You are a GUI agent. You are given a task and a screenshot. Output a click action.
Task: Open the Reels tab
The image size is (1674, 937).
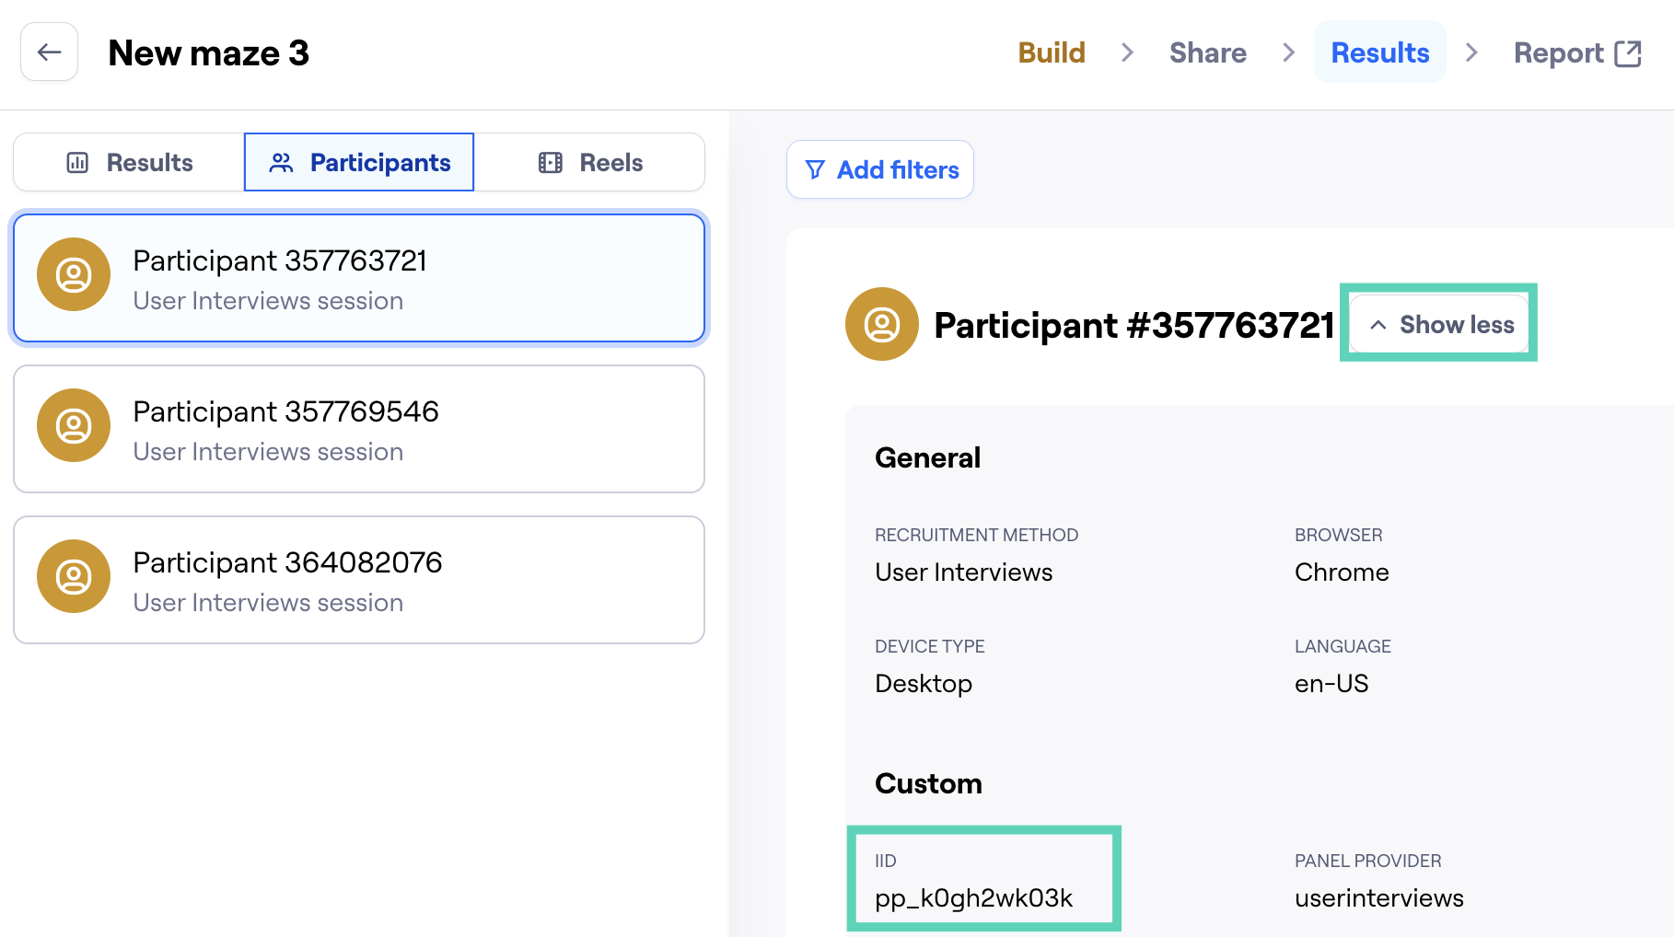pyautogui.click(x=589, y=163)
